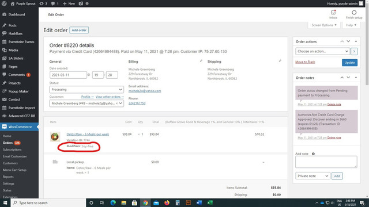Click the Windows taskbar search box
This screenshot has height=207, width=369.
coord(48,203)
